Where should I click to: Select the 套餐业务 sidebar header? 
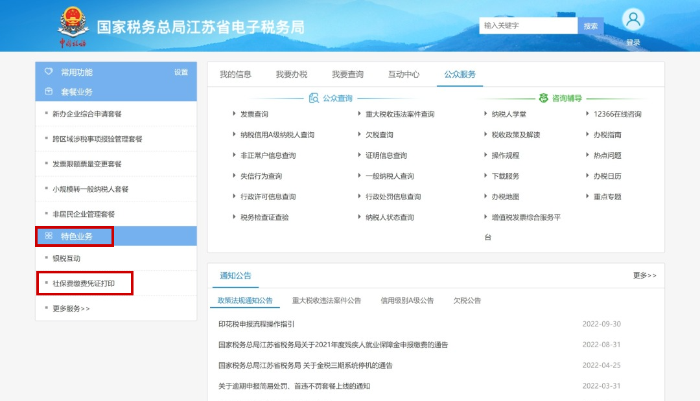tap(116, 91)
